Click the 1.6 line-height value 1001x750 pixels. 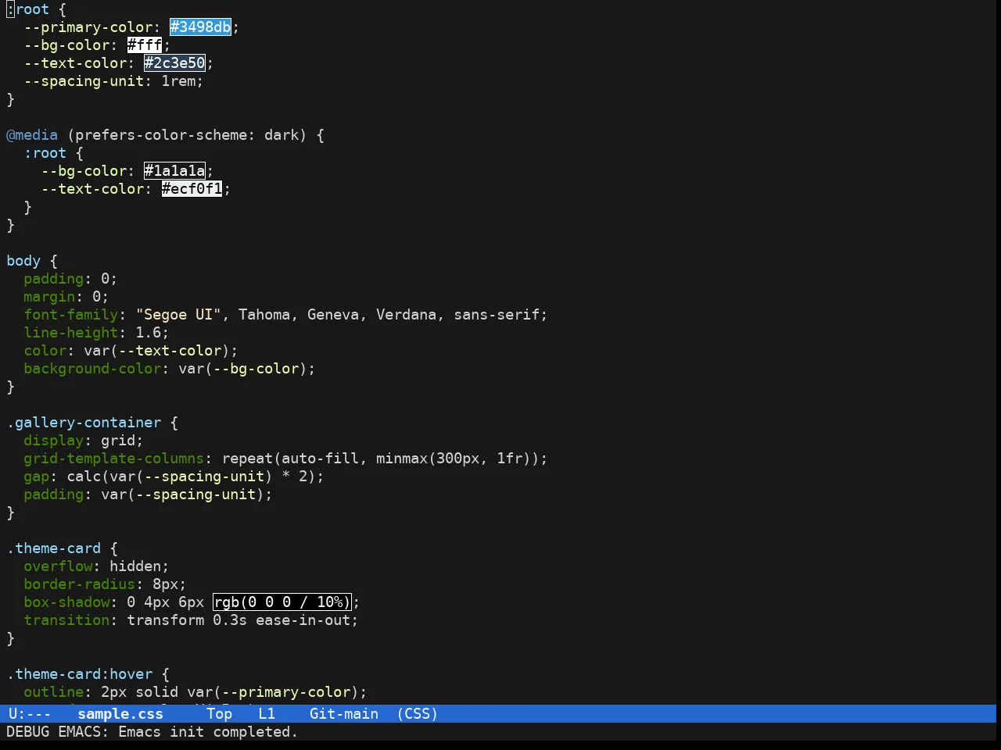pos(149,333)
